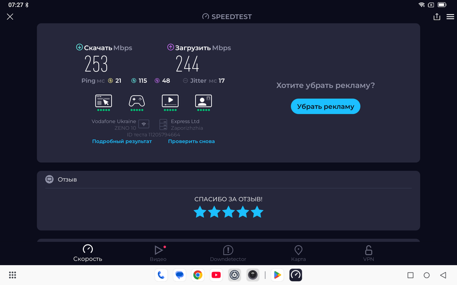Open the VPN tab
The height and width of the screenshot is (285, 457).
click(x=368, y=253)
